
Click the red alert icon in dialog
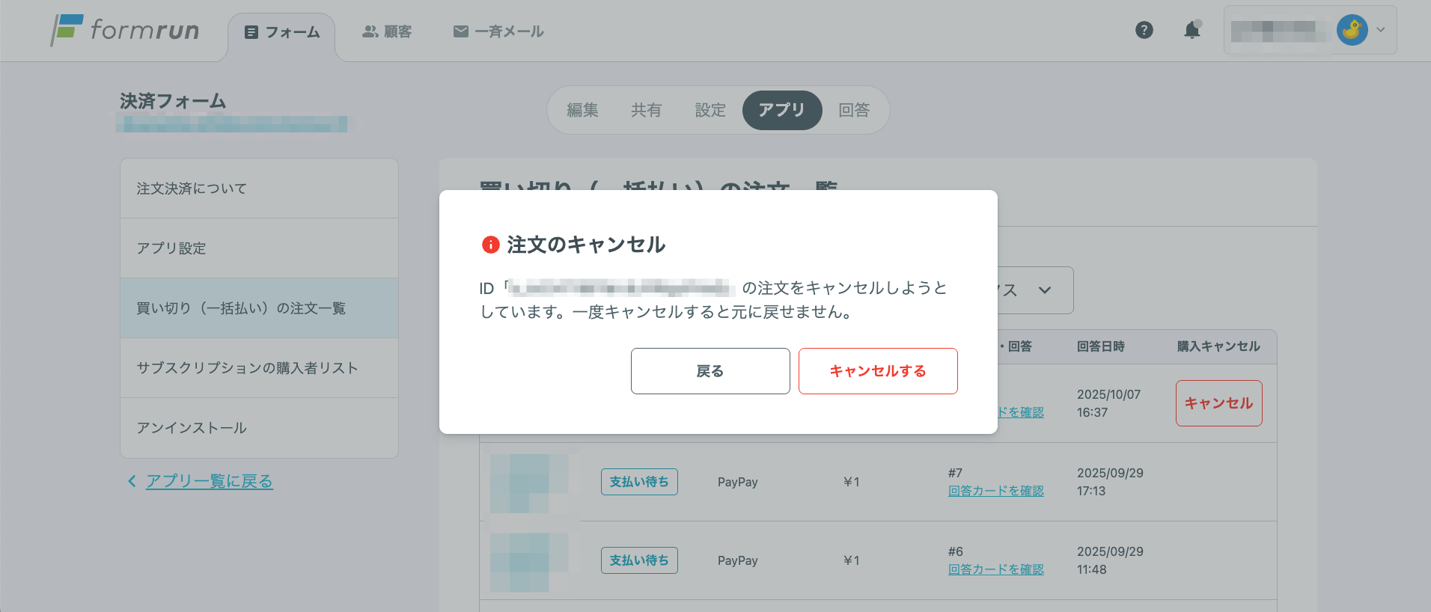click(x=490, y=245)
